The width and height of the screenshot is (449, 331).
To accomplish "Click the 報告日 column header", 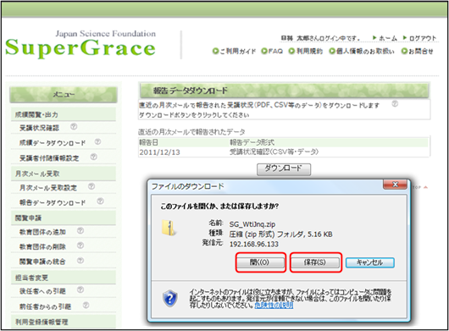I will [x=148, y=142].
